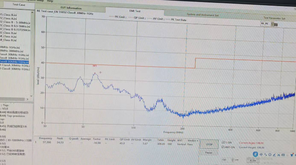Toggle Chinese input mode (中) icon
296x165 pixels.
261,155
